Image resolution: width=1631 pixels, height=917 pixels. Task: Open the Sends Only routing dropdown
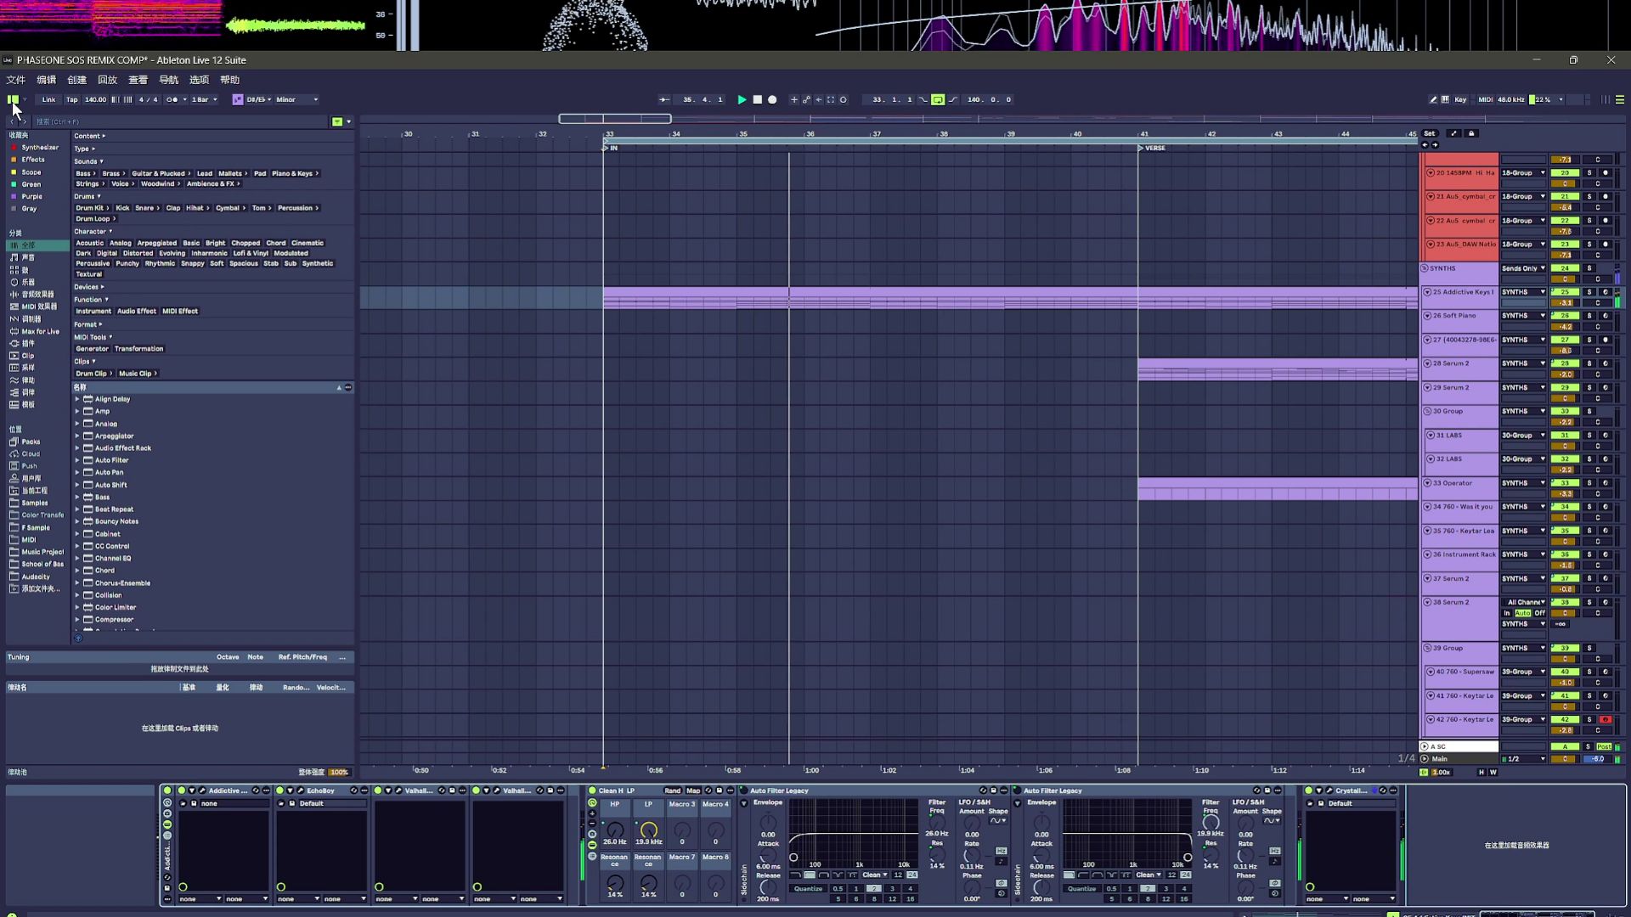[1523, 268]
